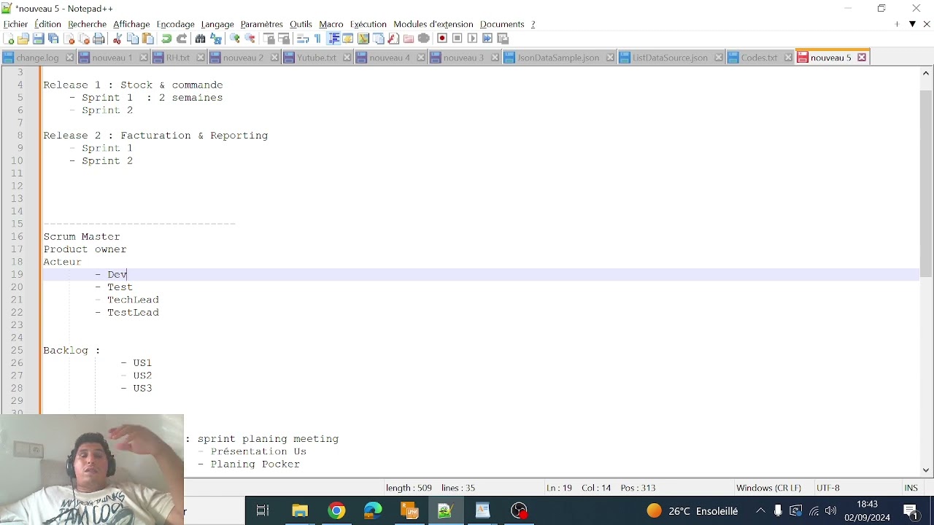Click on the "- TechLead" line
Viewport: 934px width, 525px height.
[127, 300]
